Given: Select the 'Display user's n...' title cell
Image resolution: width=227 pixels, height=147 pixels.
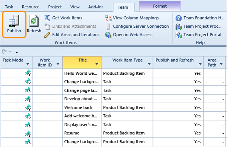Looking at the screenshot, I should point(82,125).
